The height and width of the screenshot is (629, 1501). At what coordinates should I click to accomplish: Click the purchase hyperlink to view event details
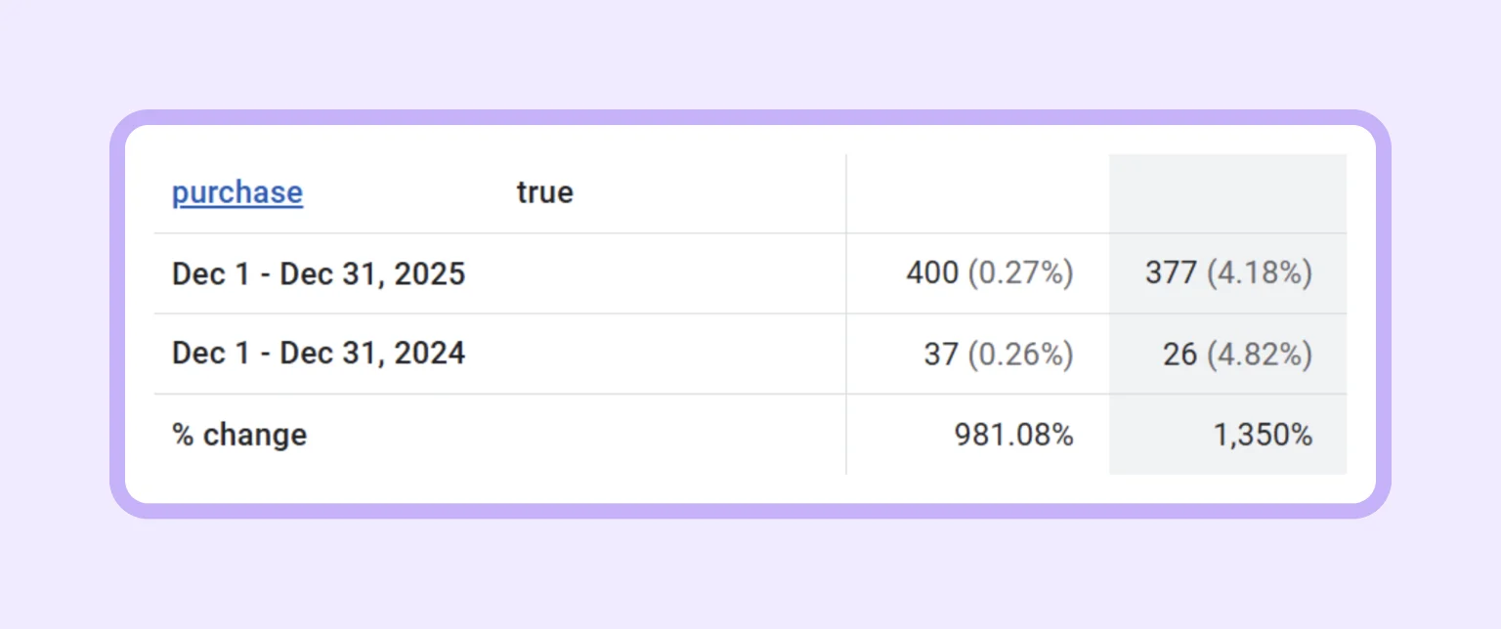click(x=236, y=192)
